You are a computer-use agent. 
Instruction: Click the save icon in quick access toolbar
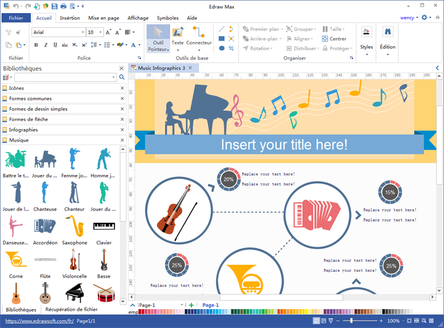pos(54,7)
